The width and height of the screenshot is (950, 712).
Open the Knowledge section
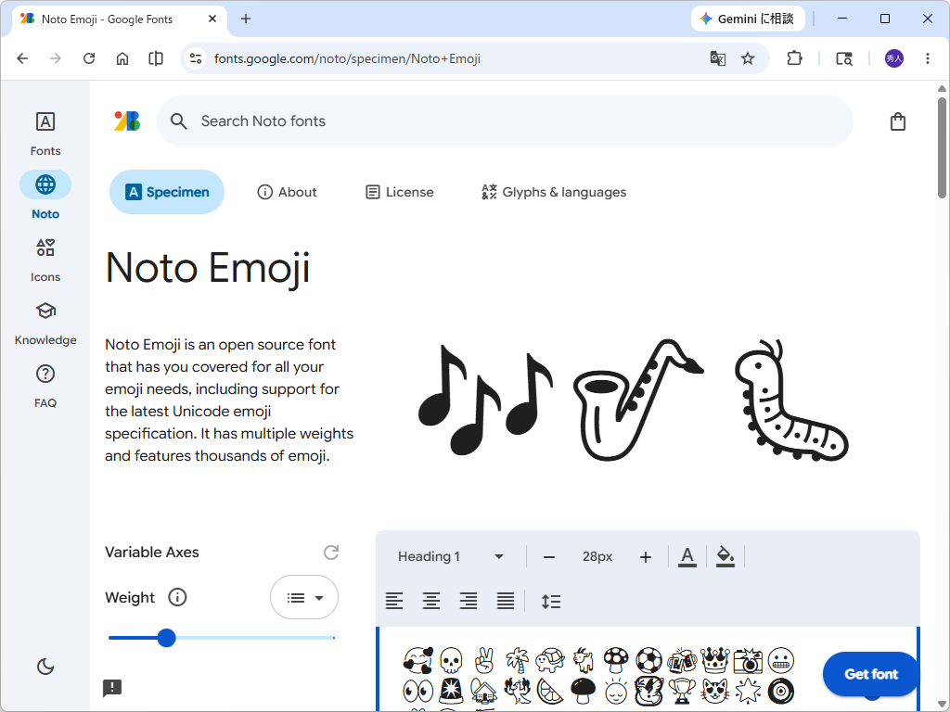[45, 323]
